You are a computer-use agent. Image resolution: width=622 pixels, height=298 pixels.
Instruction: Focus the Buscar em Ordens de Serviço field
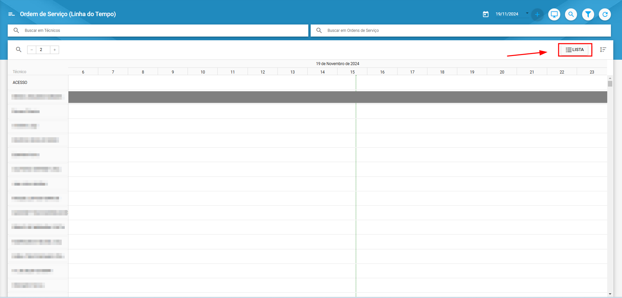click(x=461, y=31)
